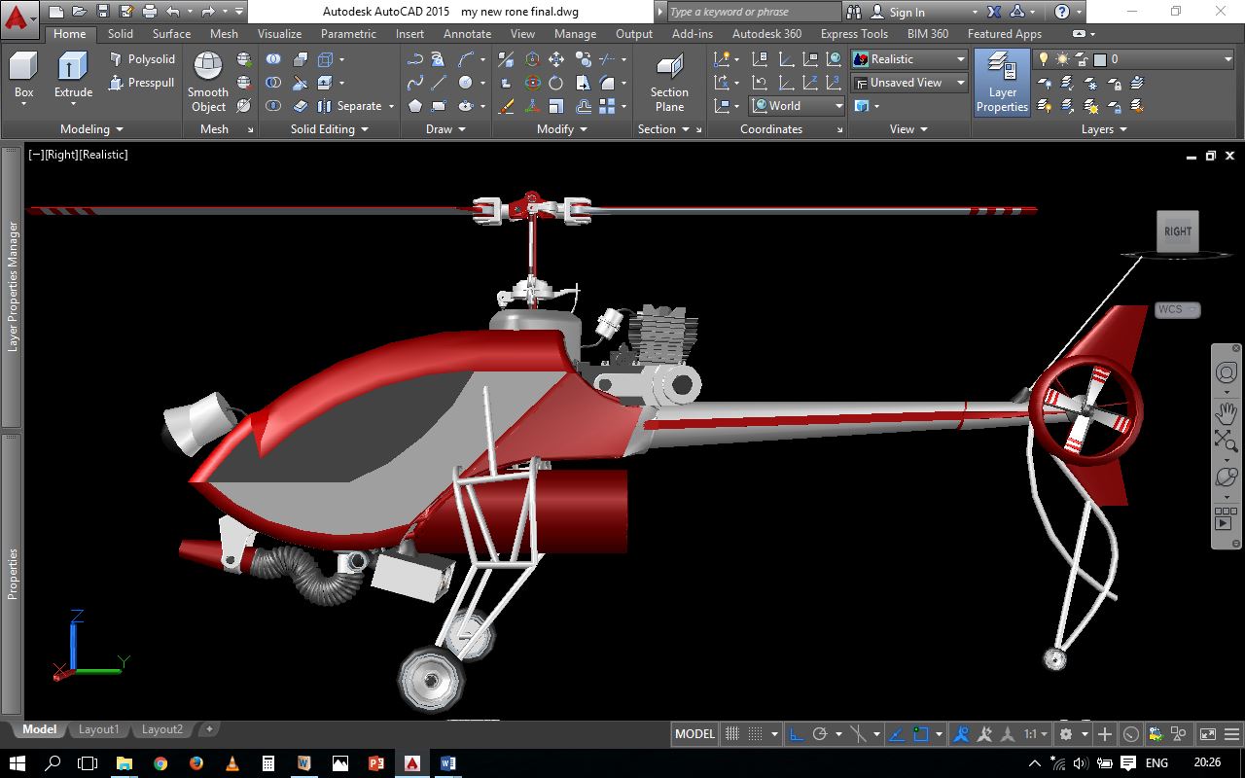Click the Section Plane tool
The image size is (1245, 778).
[x=669, y=82]
